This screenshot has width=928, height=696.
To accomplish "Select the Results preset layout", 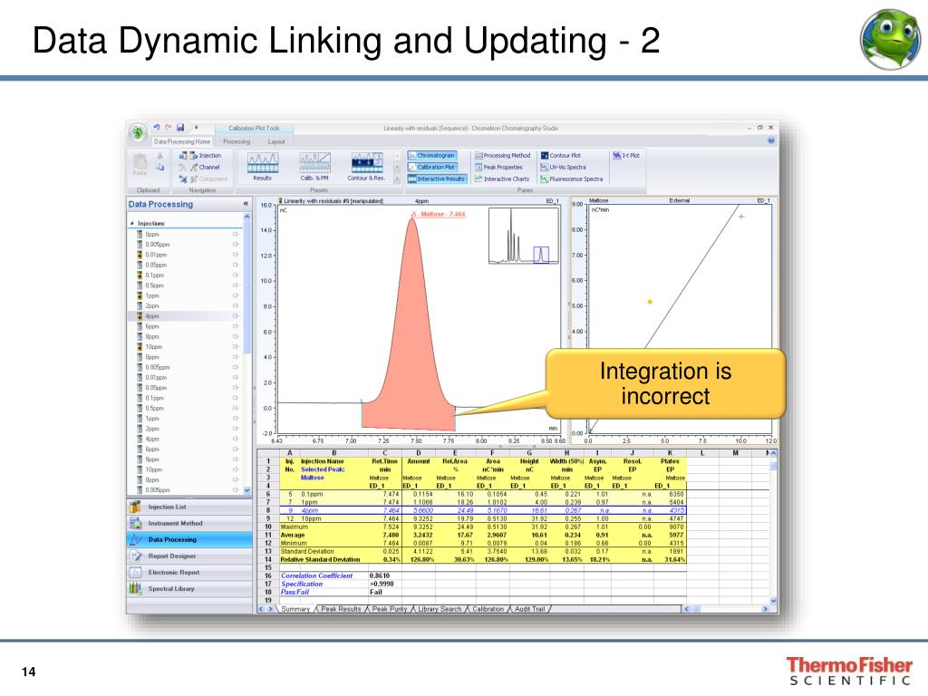I will (263, 167).
